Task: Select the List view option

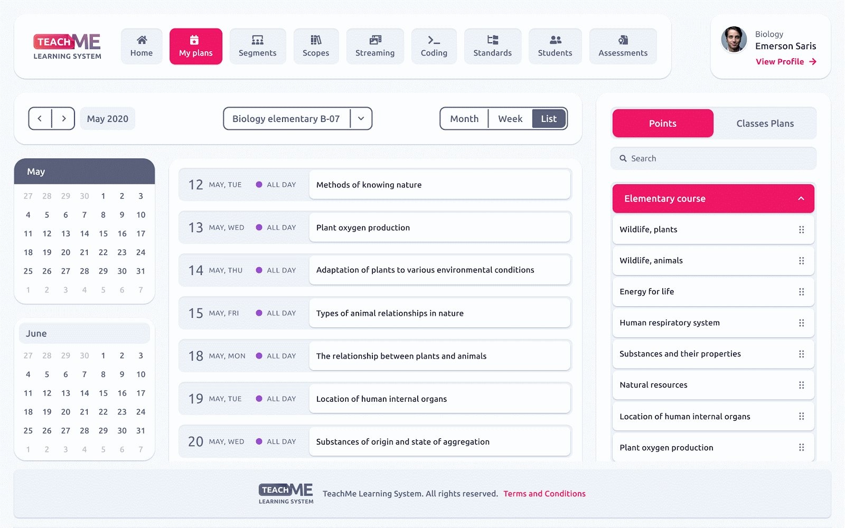Action: (x=549, y=119)
